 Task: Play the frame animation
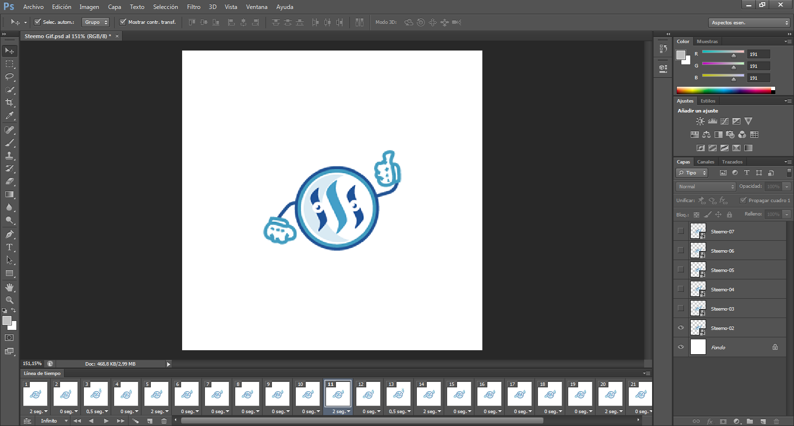[106, 421]
